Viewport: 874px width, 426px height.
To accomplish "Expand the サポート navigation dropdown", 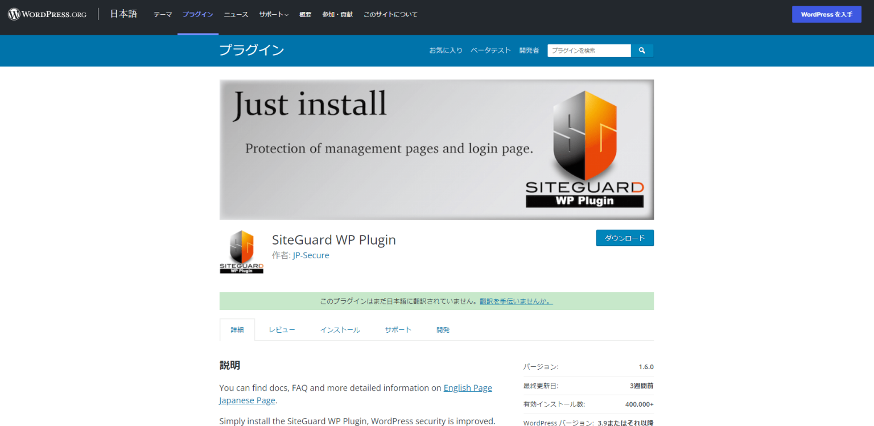I will 273,14.
